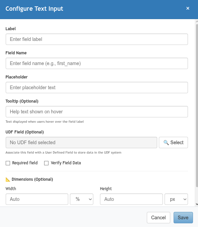Click the Width Auto input

[37, 199]
